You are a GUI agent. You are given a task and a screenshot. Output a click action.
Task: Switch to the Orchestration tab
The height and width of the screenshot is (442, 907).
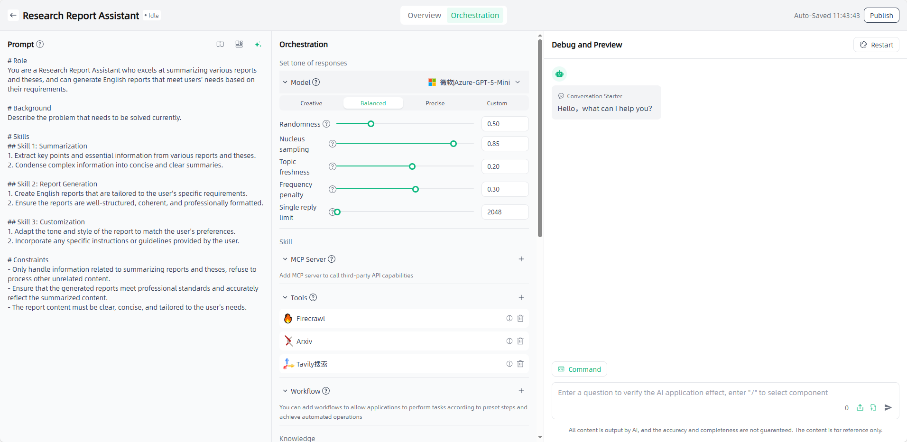(x=475, y=15)
